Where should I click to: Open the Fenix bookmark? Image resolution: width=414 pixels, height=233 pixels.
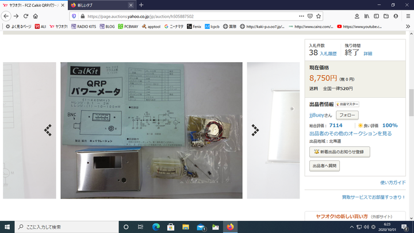click(194, 26)
